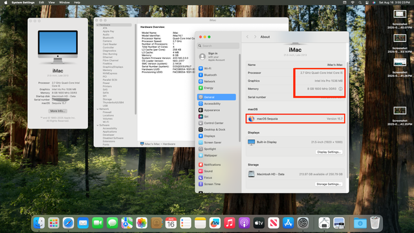Screen dimensions: 414x233
Task: Select General in the settings sidebar
Action: (216, 97)
